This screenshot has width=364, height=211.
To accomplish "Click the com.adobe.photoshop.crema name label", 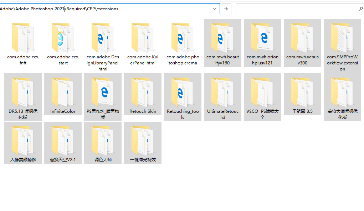I will tap(183, 60).
